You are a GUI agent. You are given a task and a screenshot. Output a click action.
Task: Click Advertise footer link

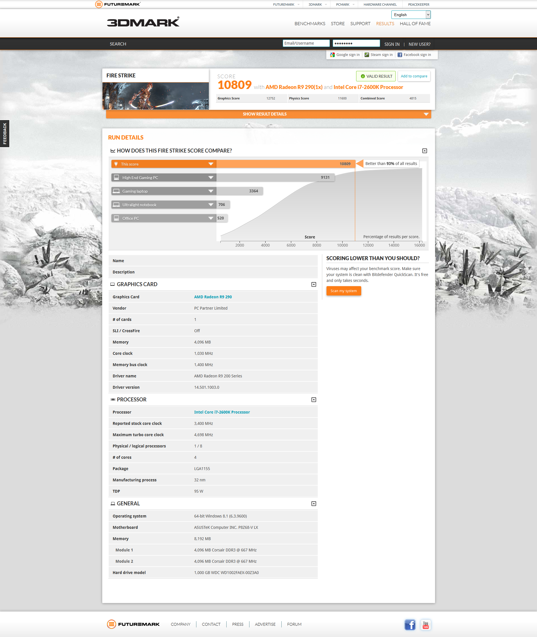[x=265, y=624]
